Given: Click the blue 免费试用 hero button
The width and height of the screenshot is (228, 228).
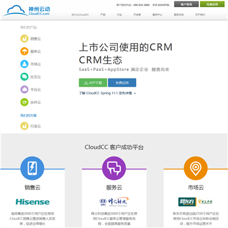Looking at the screenshot, I should pyautogui.click(x=122, y=83).
